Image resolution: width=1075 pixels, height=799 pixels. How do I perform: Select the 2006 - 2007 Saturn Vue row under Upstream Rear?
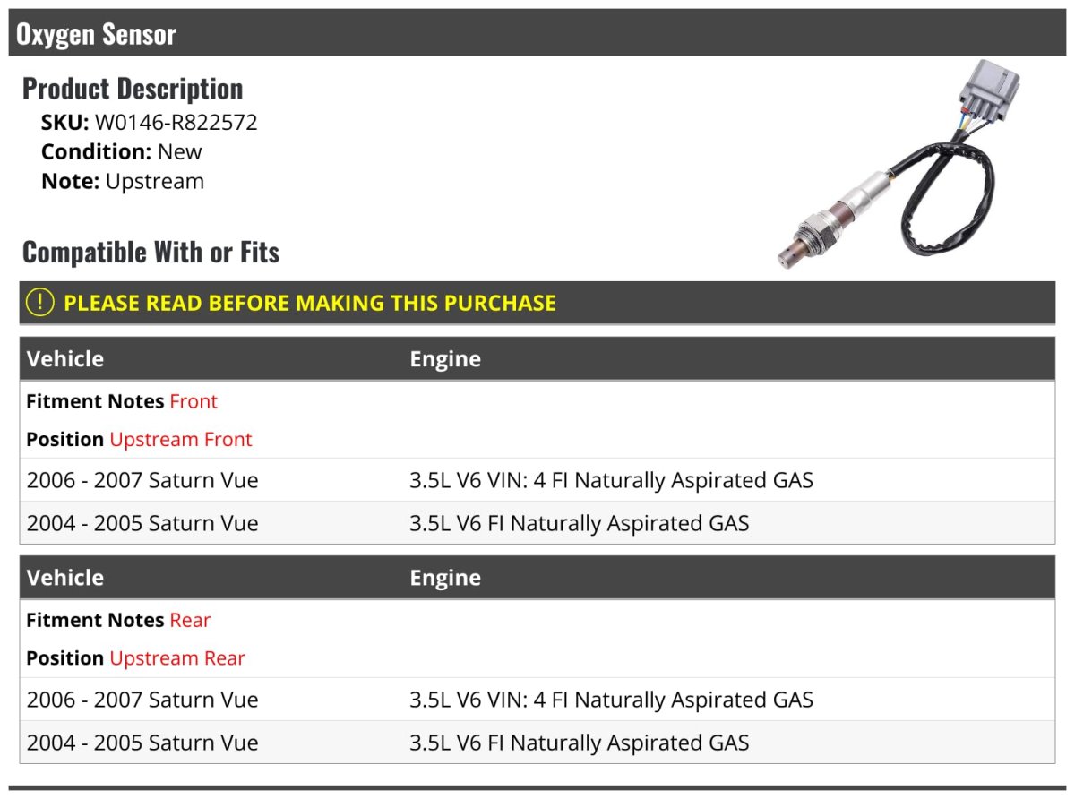(x=142, y=700)
